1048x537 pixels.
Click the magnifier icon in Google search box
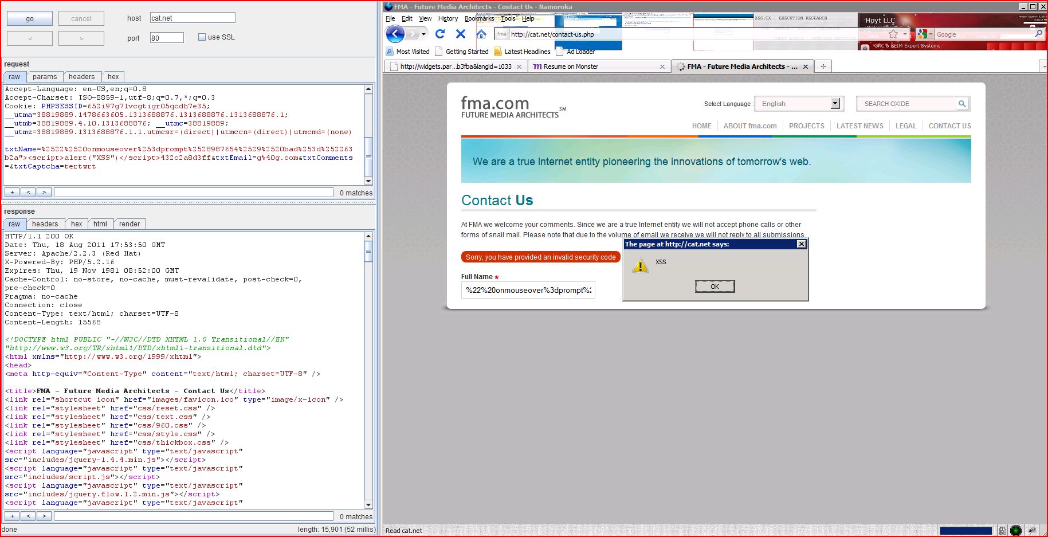[1038, 34]
